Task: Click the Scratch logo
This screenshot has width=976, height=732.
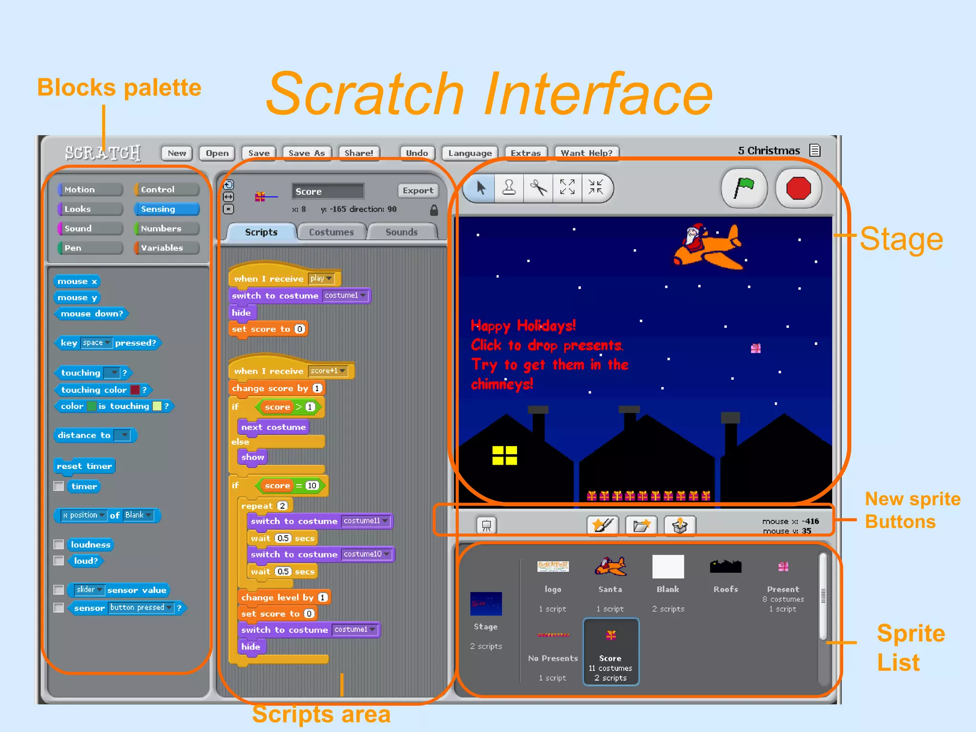Action: pos(103,153)
